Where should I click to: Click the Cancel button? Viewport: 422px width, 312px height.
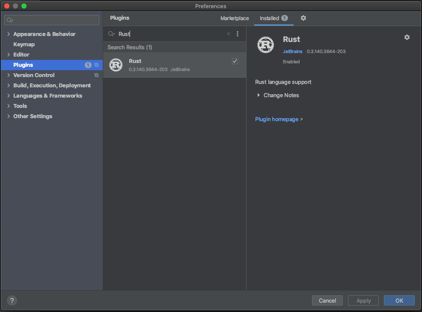(x=327, y=300)
